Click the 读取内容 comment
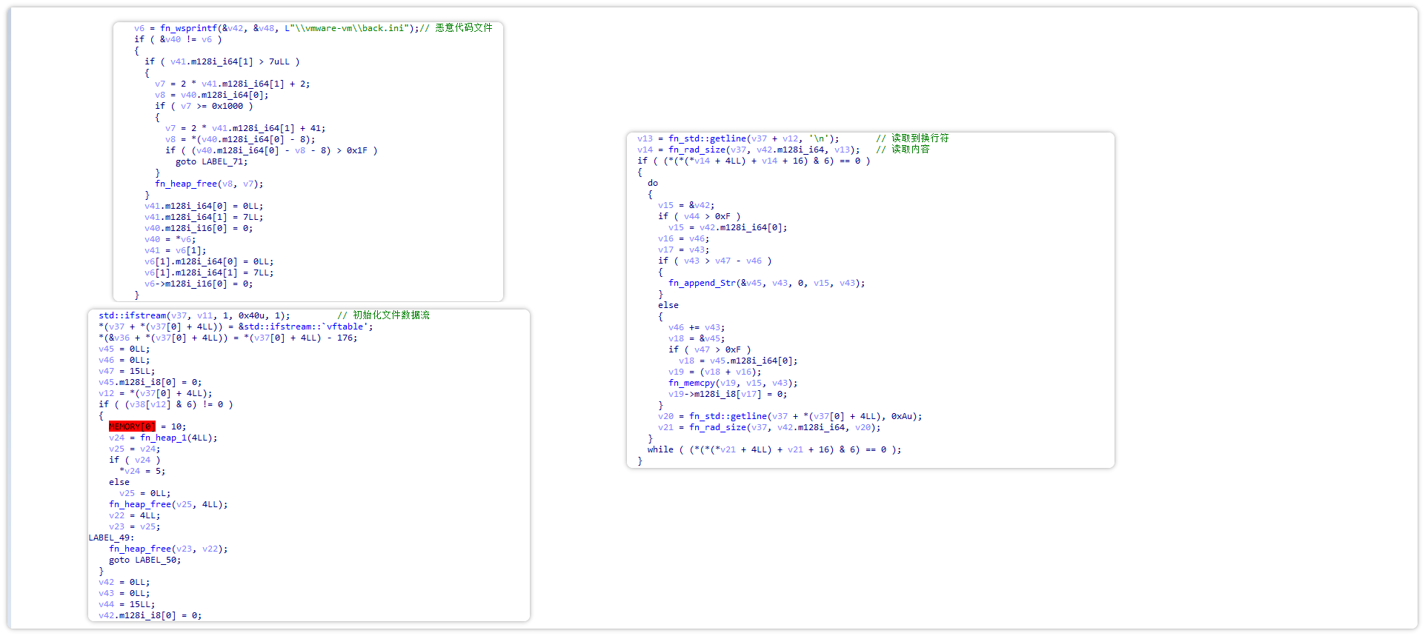 tap(910, 150)
